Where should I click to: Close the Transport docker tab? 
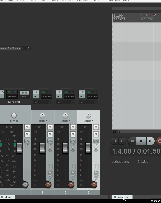pyautogui.click(x=115, y=197)
